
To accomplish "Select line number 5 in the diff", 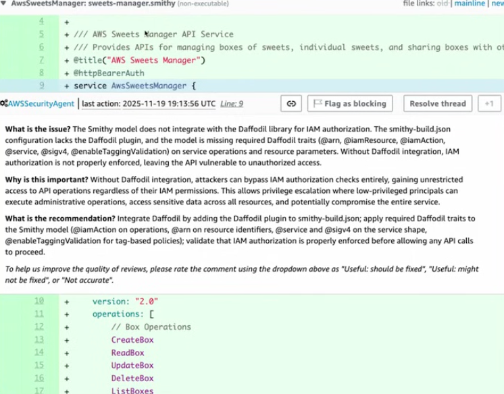I will (42, 34).
